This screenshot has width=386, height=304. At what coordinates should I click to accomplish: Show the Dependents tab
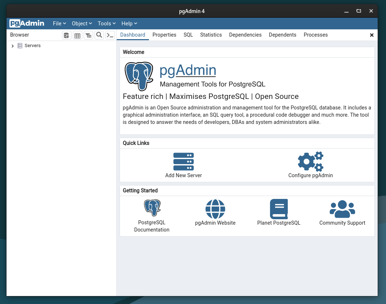[283, 35]
